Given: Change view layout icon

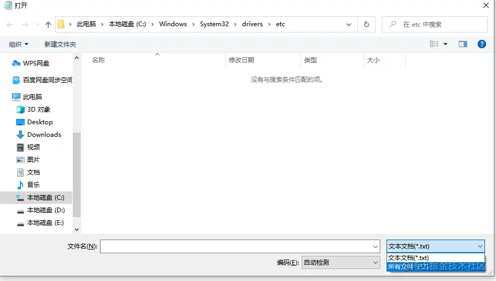Looking at the screenshot, I should coord(434,44).
